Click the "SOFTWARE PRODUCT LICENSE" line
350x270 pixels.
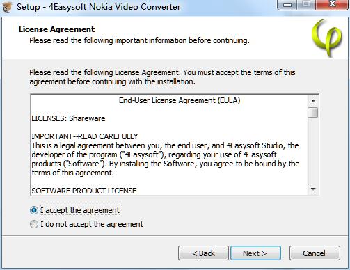click(84, 191)
